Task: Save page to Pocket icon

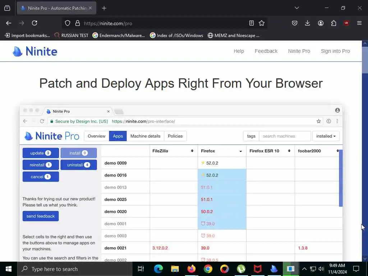Action: [295, 23]
